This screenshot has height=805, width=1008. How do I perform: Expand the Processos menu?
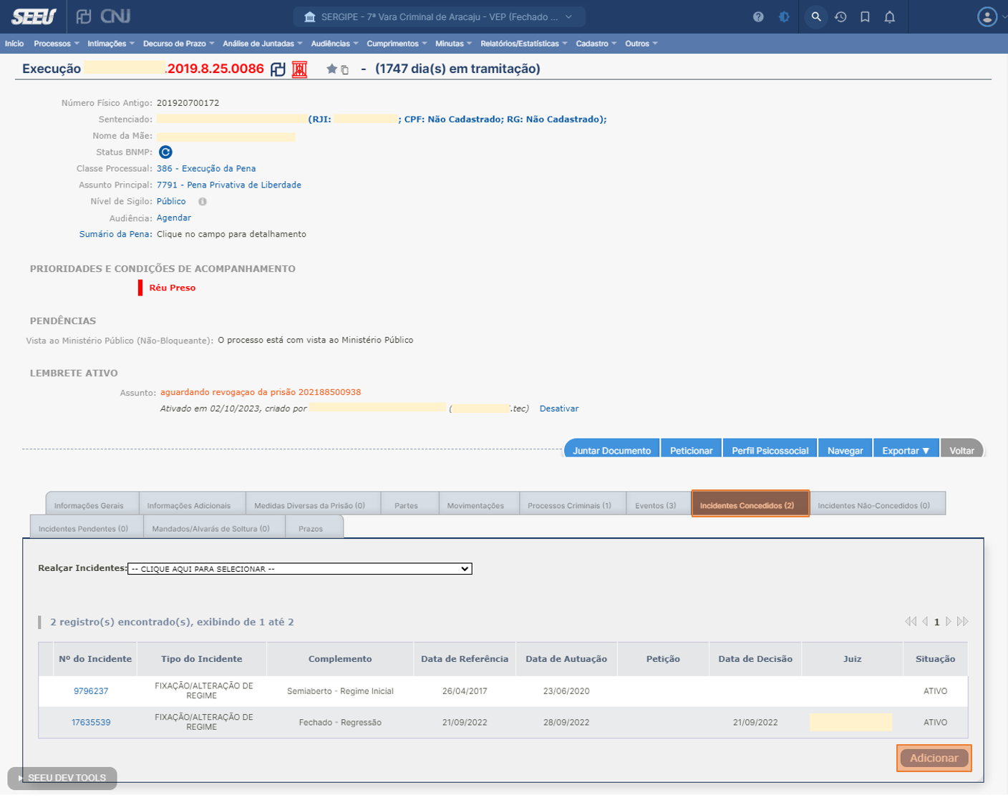[57, 44]
